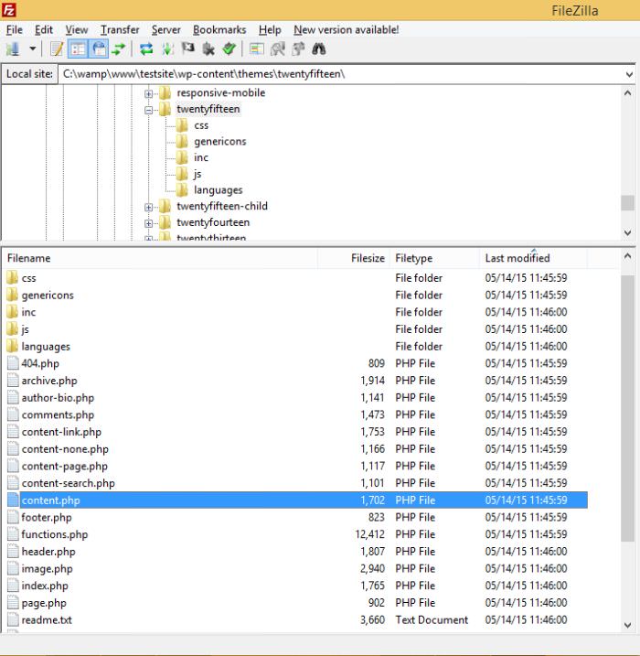Select twentyfourteen in directory tree
640x656 pixels.
pyautogui.click(x=213, y=222)
